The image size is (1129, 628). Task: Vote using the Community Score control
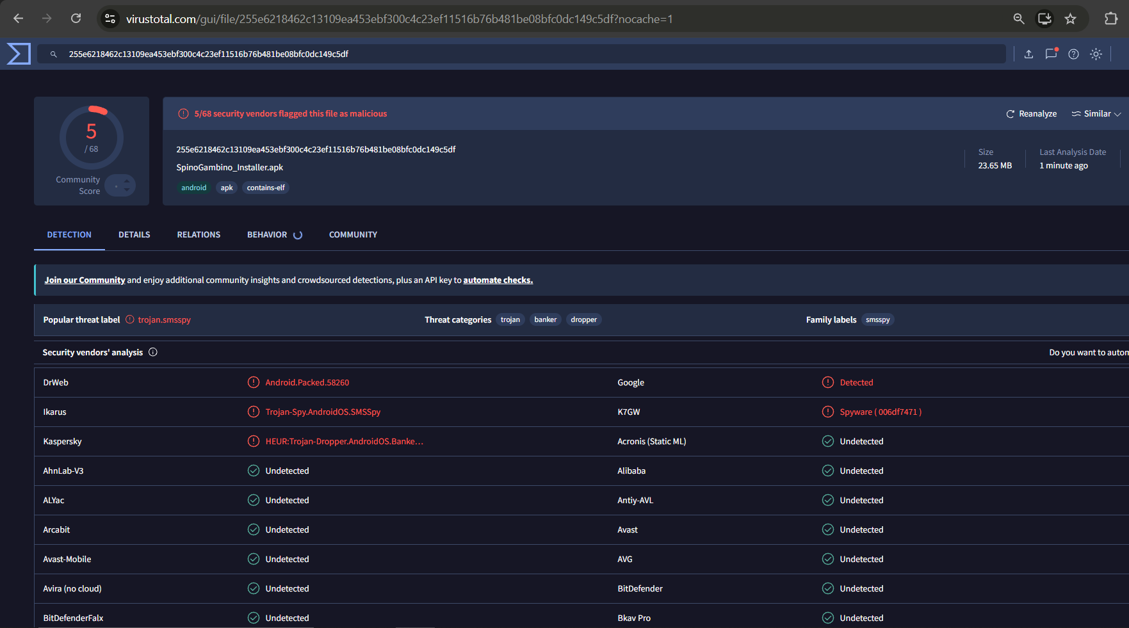pyautogui.click(x=120, y=186)
